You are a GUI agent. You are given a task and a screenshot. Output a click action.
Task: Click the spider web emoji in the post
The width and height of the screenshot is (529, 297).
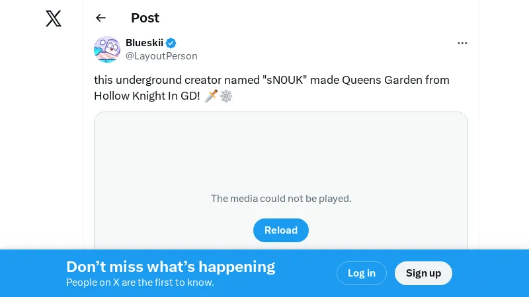pos(226,96)
